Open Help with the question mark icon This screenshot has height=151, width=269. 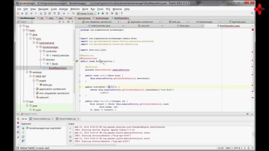(121, 13)
